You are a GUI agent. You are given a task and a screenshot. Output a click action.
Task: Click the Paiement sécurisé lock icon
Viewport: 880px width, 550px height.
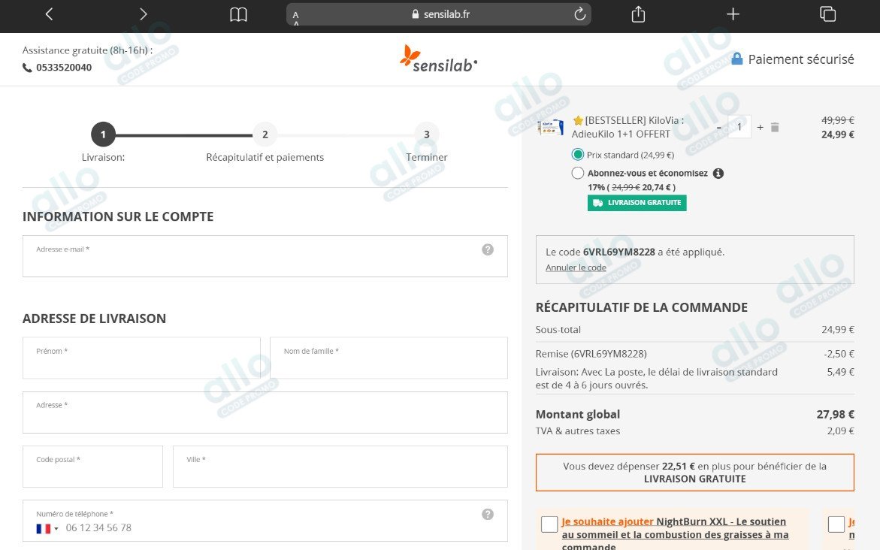[737, 59]
